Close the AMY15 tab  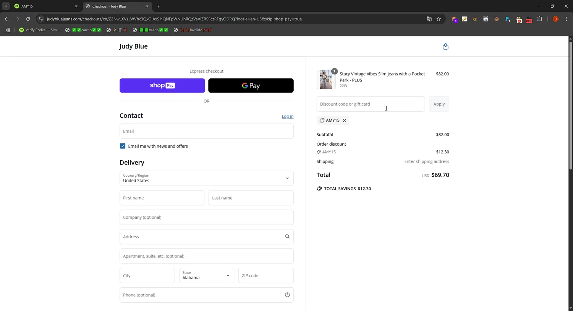(x=76, y=6)
